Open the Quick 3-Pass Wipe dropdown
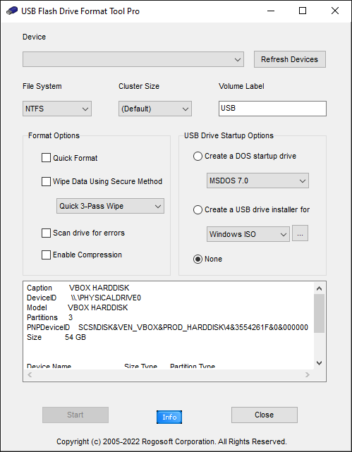Screen dimensions: 352x452 (x=111, y=206)
